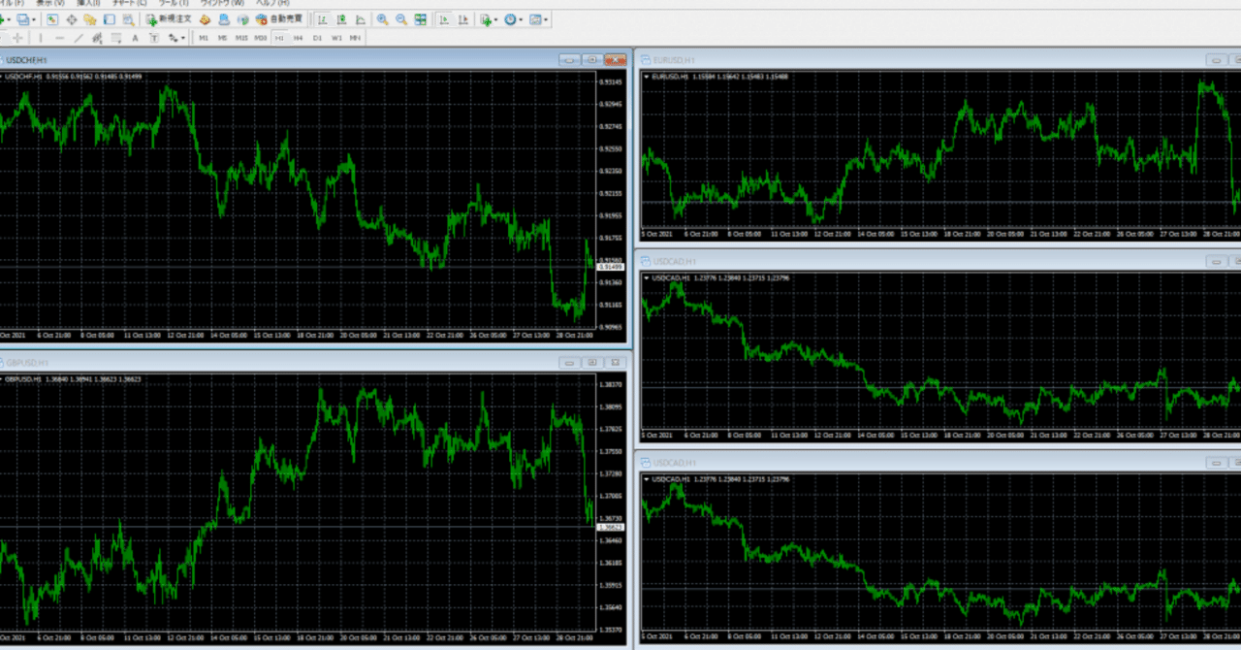Select the Text Label (T) tool
This screenshot has width=1241, height=650.
(x=153, y=38)
